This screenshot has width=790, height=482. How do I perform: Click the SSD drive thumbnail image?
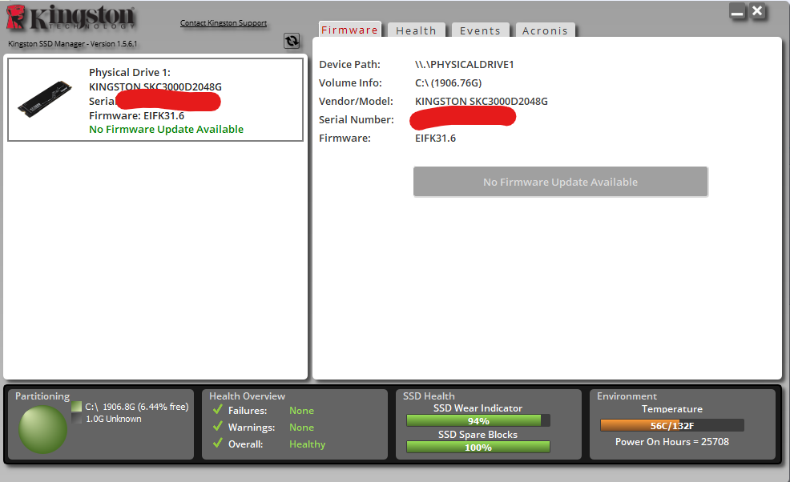click(x=44, y=98)
